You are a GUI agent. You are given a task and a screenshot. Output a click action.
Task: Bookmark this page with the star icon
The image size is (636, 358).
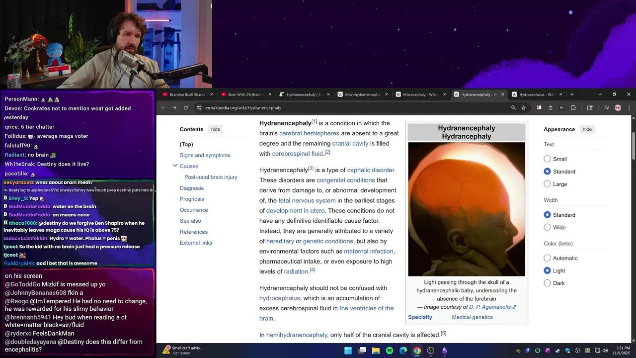click(x=524, y=108)
